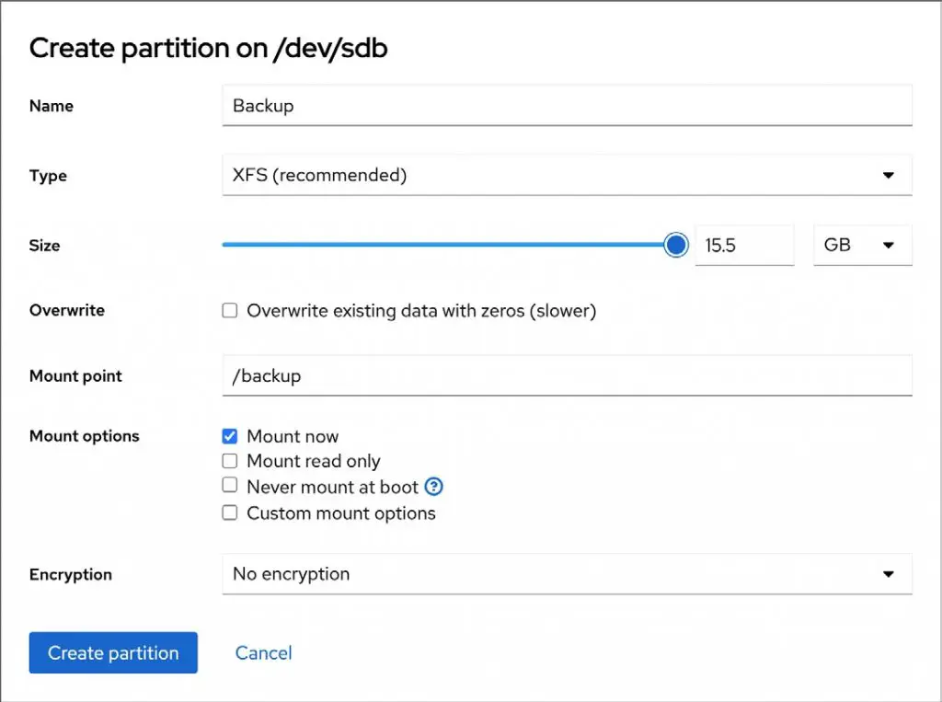
Task: Click the Encryption field label
Action: click(71, 574)
